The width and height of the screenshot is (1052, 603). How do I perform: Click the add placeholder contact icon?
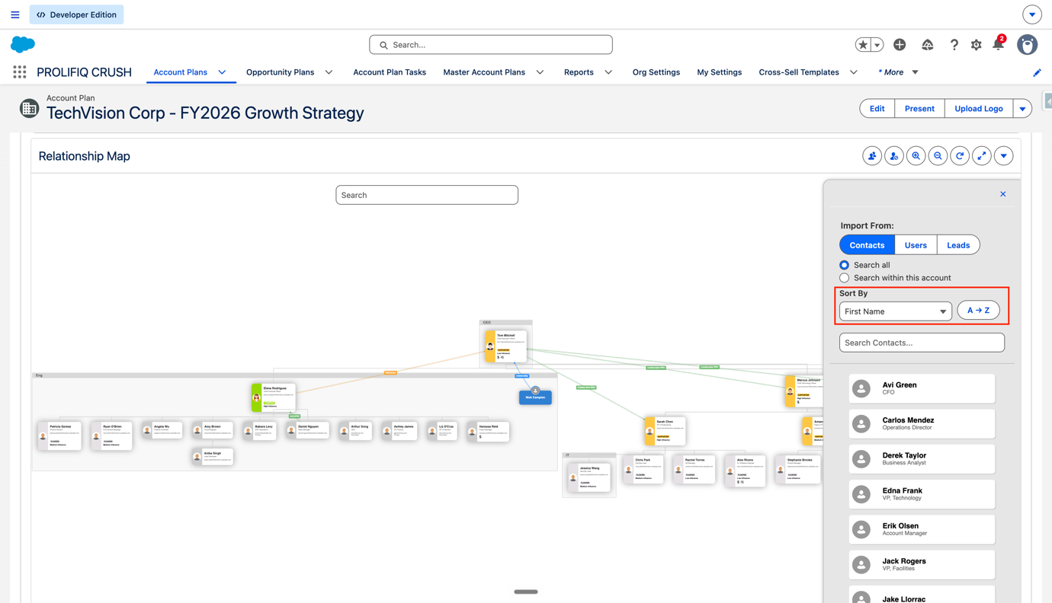coord(894,156)
